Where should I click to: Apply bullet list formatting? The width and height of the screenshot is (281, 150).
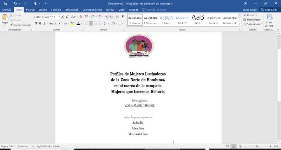coord(87,16)
